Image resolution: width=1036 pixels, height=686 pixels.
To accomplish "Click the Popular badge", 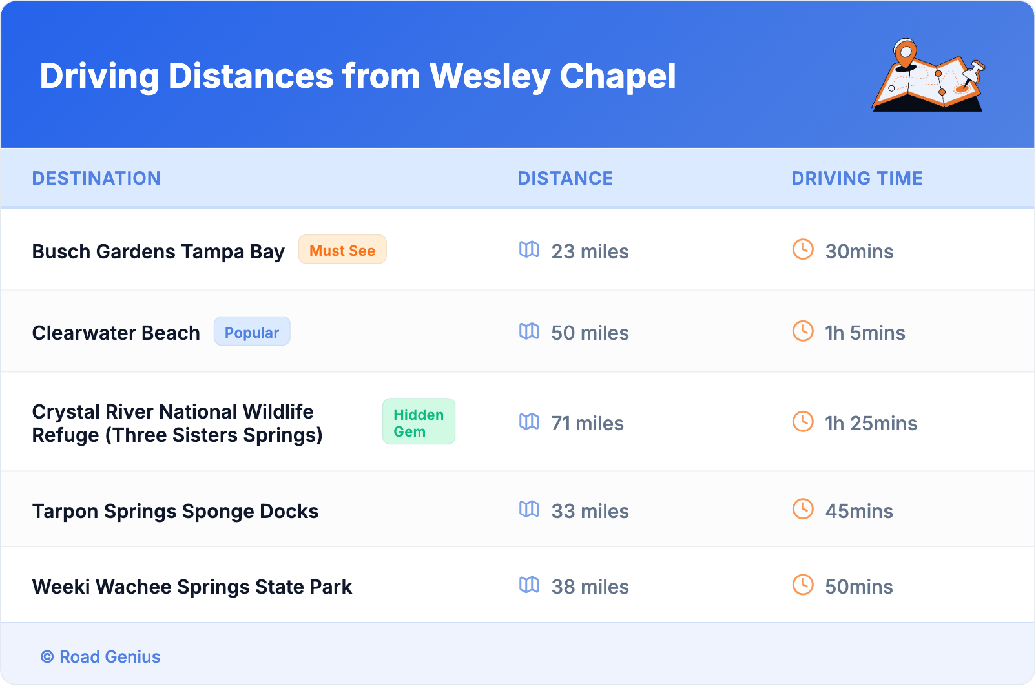I will pyautogui.click(x=252, y=332).
